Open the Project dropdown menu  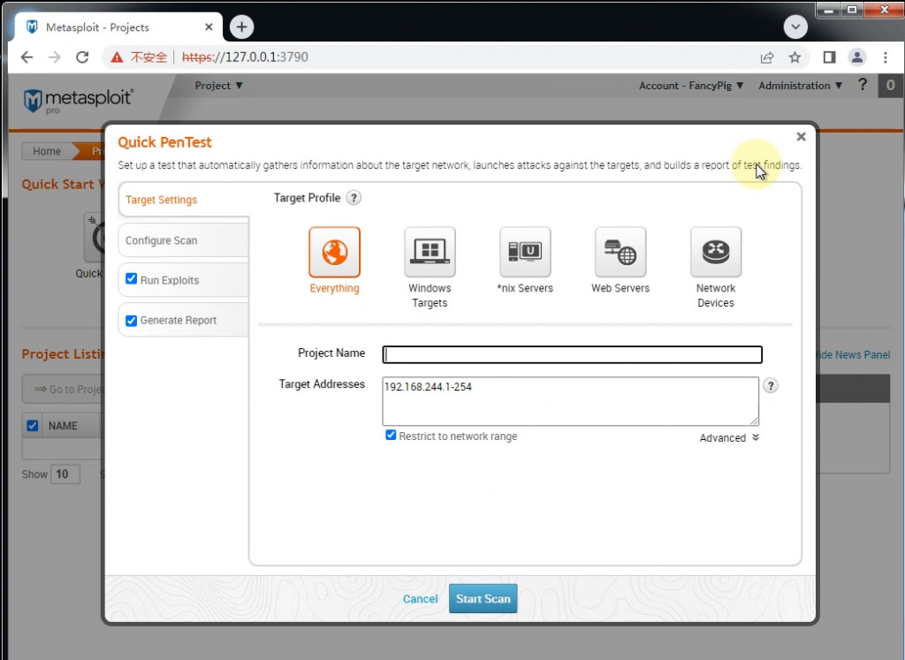tap(219, 86)
